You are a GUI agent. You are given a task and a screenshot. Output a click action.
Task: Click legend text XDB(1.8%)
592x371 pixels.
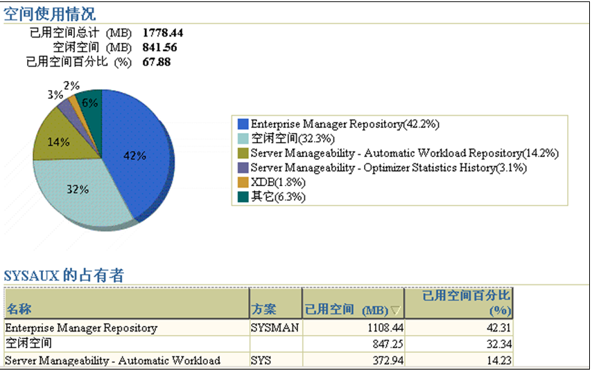pos(278,182)
